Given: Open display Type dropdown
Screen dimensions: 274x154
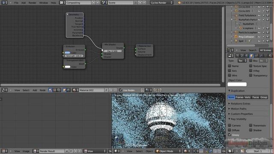Looking at the screenshot, I should [242, 61].
